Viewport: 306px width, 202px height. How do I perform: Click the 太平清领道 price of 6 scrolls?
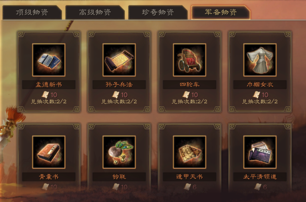coord(260,187)
